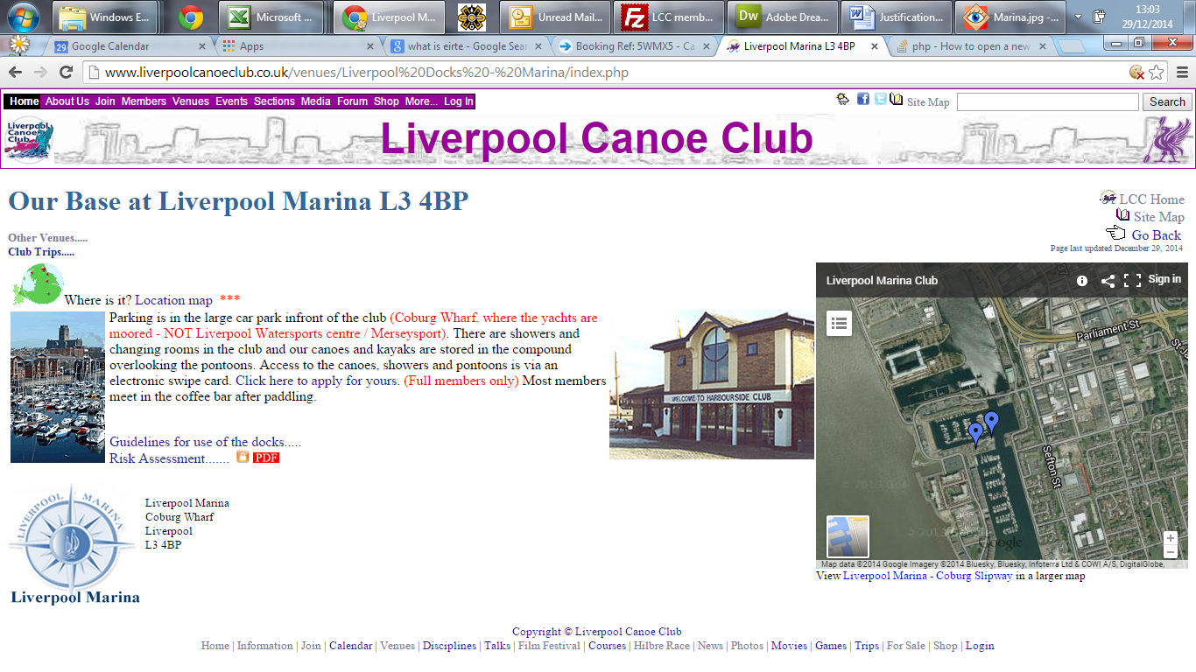The width and height of the screenshot is (1196, 672).
Task: Click the Chrome forward arrow
Action: click(x=40, y=73)
